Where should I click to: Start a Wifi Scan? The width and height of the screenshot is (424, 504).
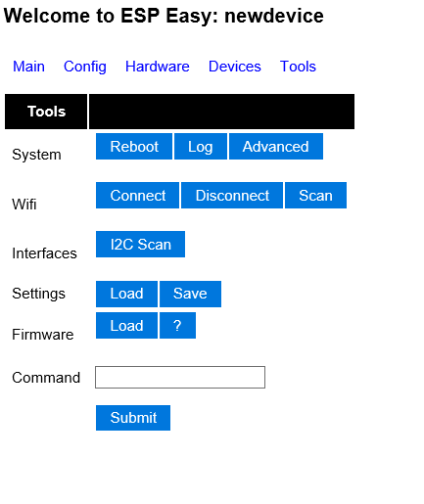315,196
